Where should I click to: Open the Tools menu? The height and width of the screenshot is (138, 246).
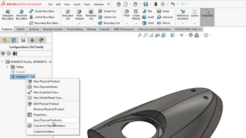tap(87, 4)
